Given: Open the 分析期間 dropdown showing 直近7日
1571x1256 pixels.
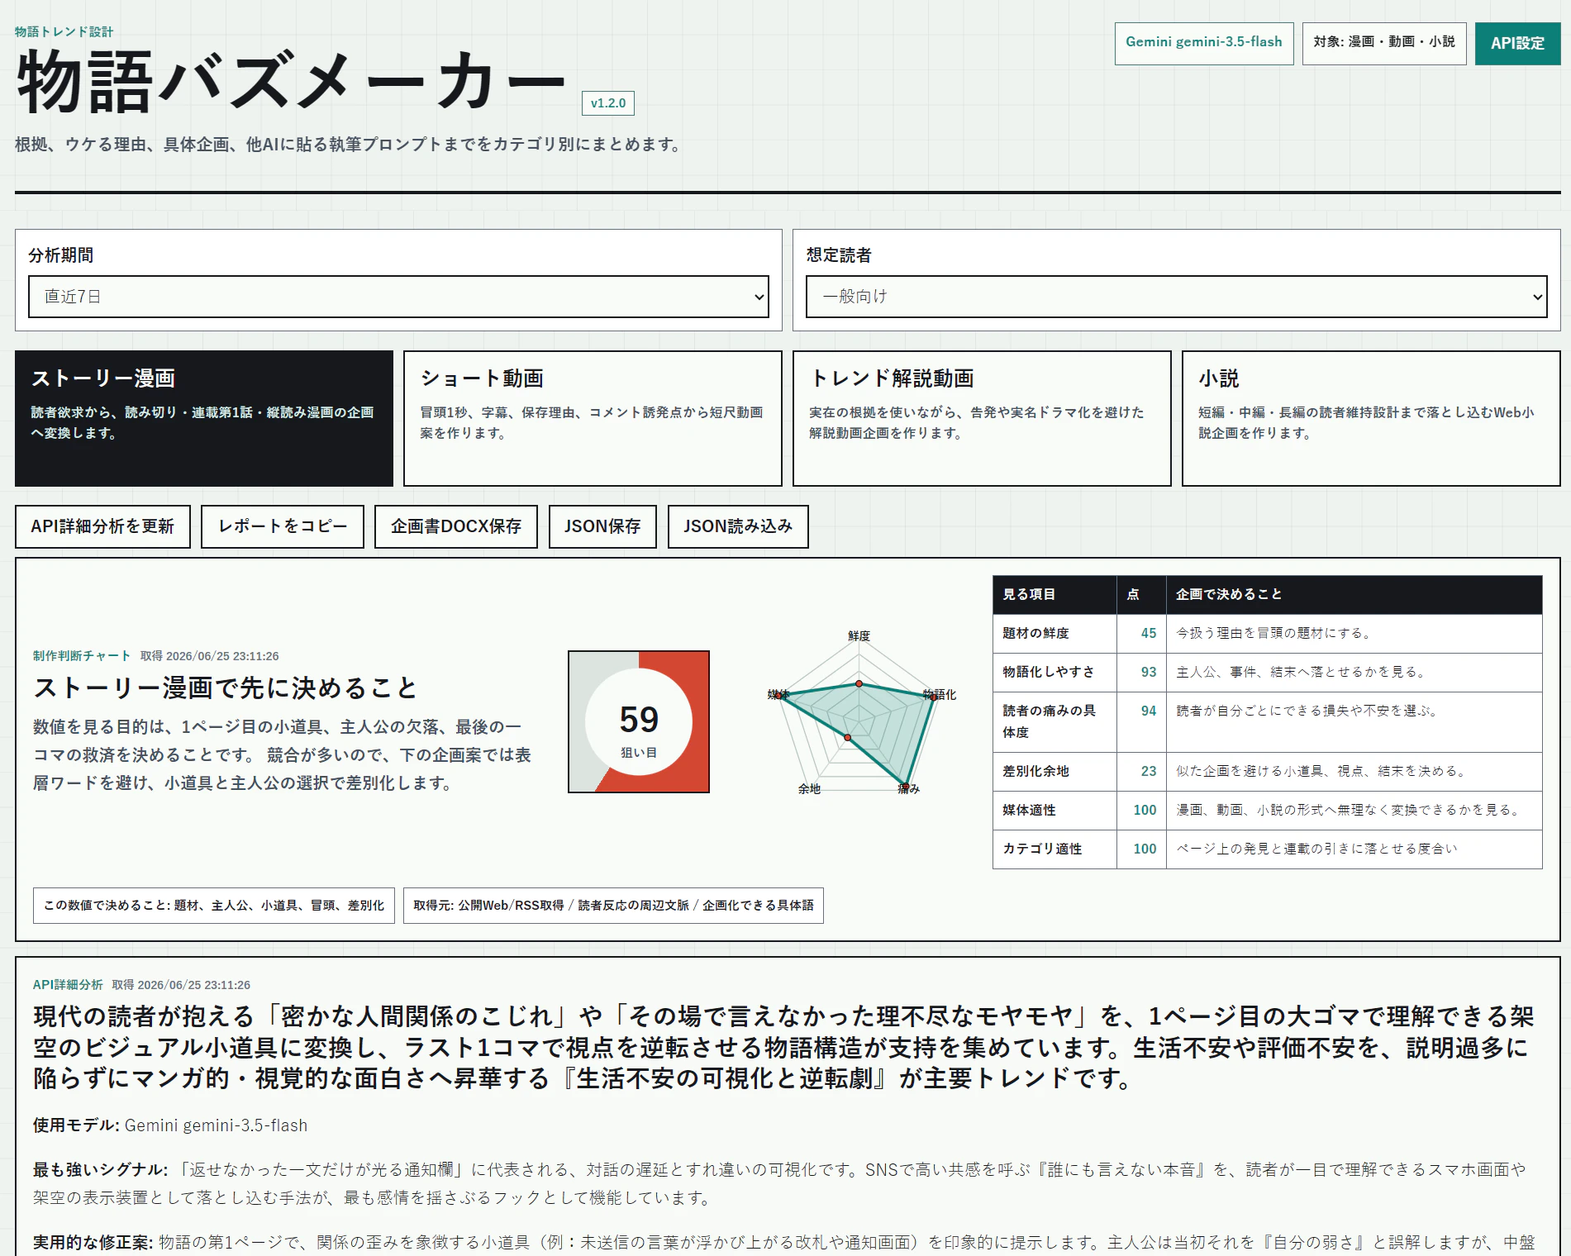Looking at the screenshot, I should point(398,297).
